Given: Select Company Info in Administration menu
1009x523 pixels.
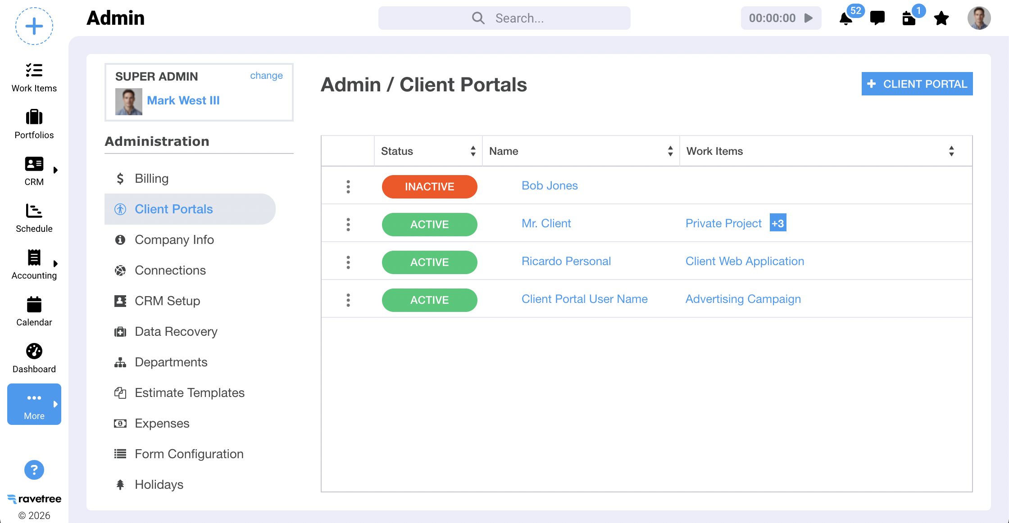Looking at the screenshot, I should tap(174, 240).
